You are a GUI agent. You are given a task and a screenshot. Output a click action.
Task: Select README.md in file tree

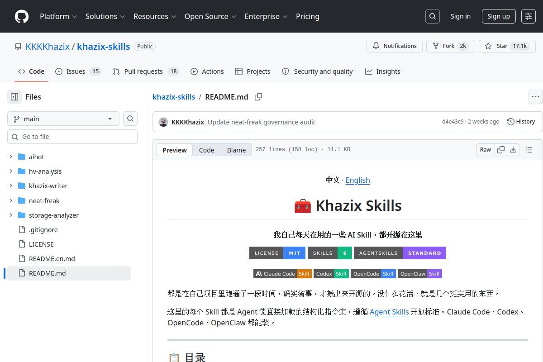pos(69,273)
